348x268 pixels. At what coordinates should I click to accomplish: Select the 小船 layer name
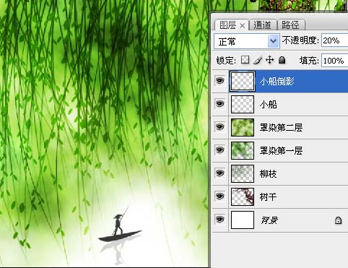pyautogui.click(x=269, y=105)
